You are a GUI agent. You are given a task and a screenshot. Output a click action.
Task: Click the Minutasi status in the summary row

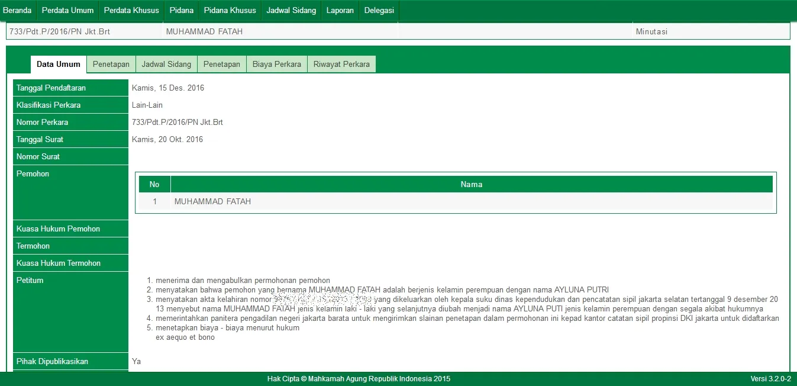(x=651, y=31)
